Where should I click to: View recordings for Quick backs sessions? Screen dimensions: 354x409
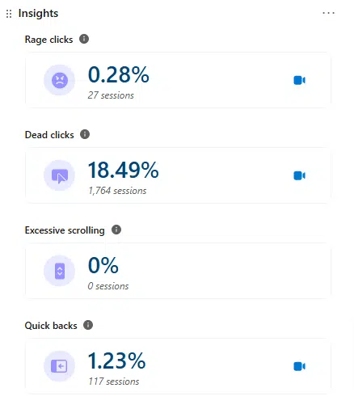299,366
